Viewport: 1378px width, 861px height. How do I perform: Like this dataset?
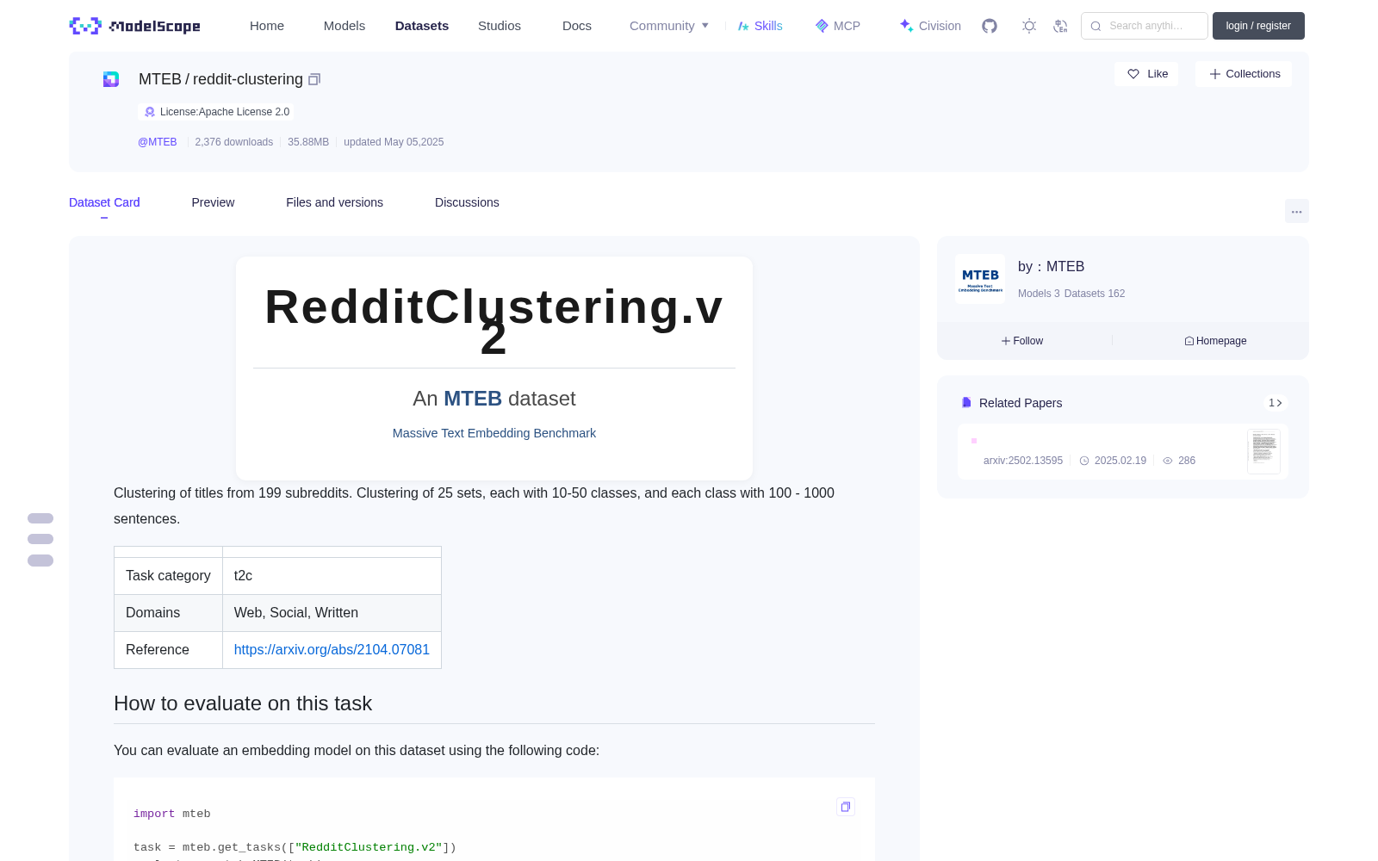(1147, 74)
